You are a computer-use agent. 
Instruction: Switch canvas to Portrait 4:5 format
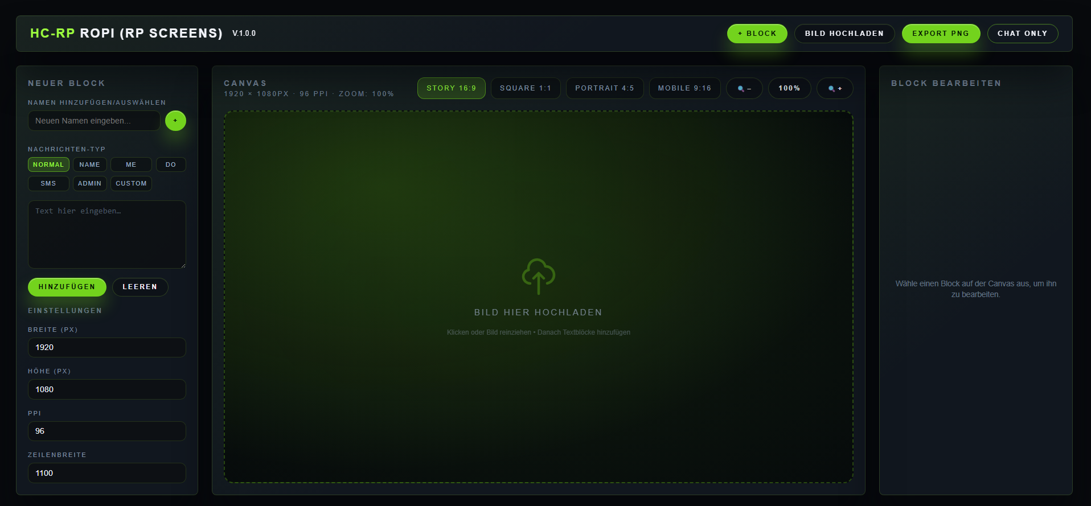604,88
